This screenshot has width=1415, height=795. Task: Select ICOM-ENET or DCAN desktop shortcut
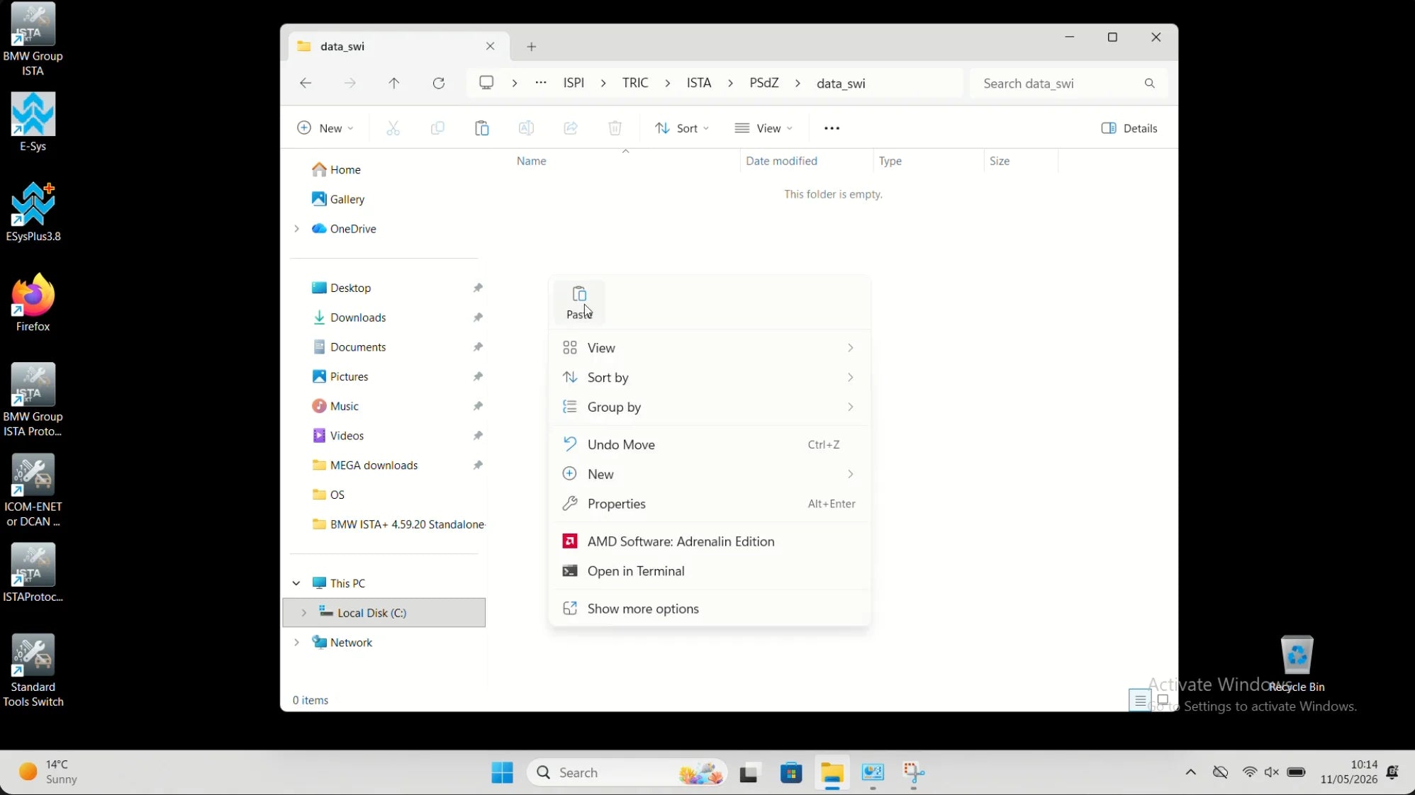[x=33, y=490]
